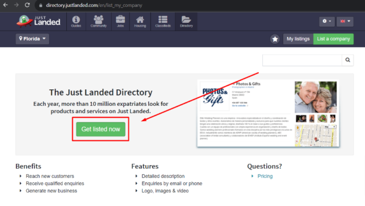Open the language flag dropdown
The image size is (365, 206).
pos(345,22)
